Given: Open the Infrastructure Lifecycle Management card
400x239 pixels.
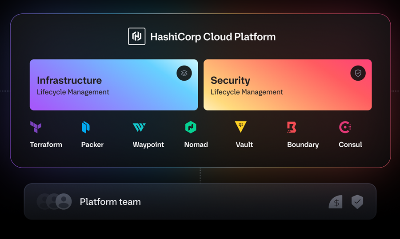Looking at the screenshot, I should click(x=114, y=85).
